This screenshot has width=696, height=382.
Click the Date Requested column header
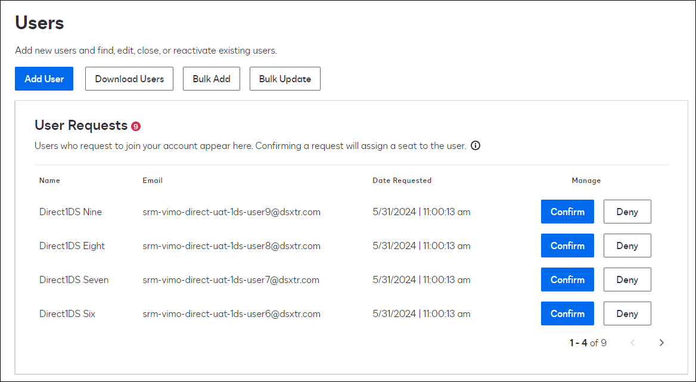click(402, 181)
